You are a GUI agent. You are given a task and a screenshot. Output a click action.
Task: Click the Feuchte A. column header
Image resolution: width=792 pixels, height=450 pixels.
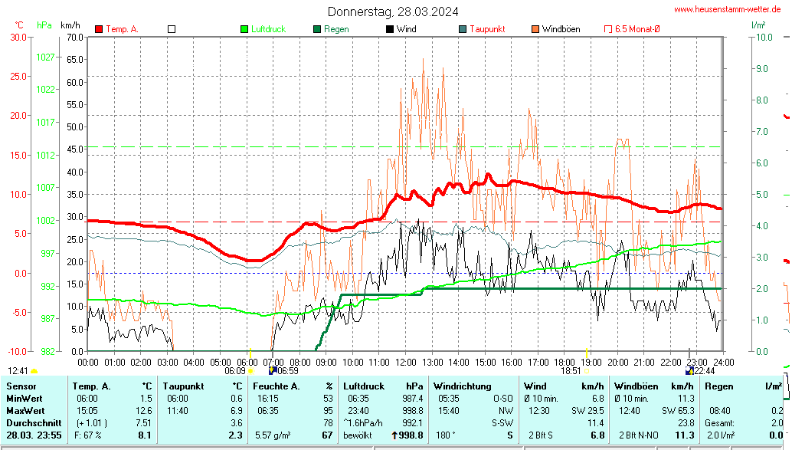[x=275, y=386]
